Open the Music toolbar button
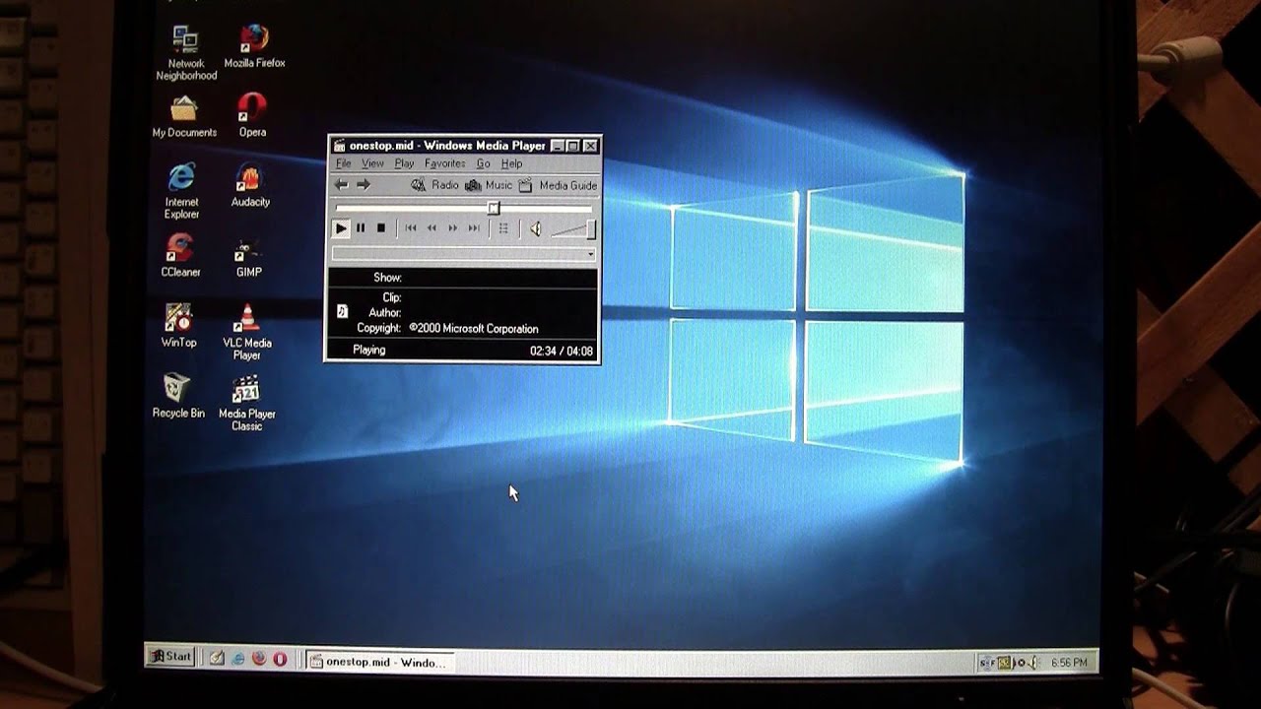Image resolution: width=1261 pixels, height=709 pixels. click(489, 185)
